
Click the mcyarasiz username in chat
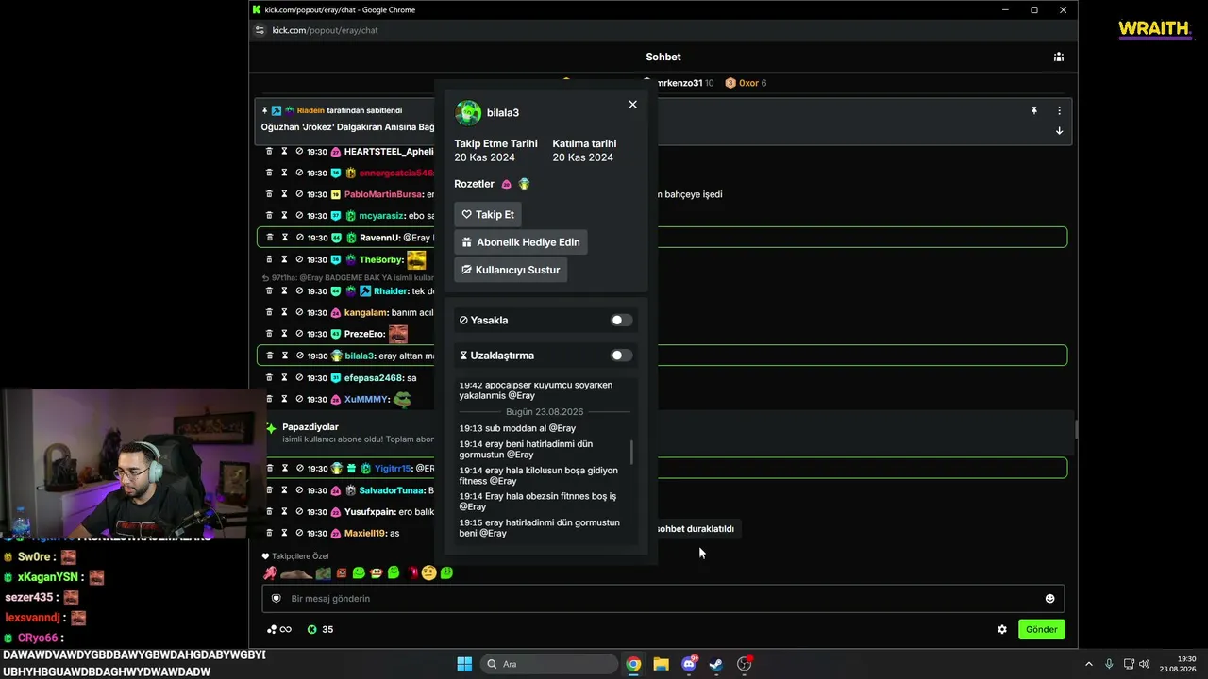(x=381, y=216)
